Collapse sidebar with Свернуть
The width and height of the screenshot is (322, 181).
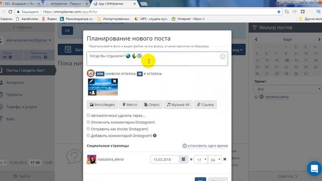pos(22,27)
